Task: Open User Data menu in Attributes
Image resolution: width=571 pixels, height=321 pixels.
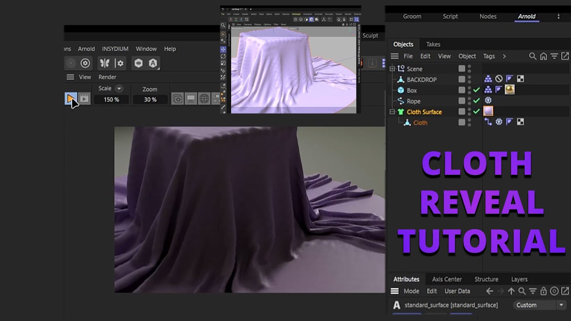Action: coord(457,291)
